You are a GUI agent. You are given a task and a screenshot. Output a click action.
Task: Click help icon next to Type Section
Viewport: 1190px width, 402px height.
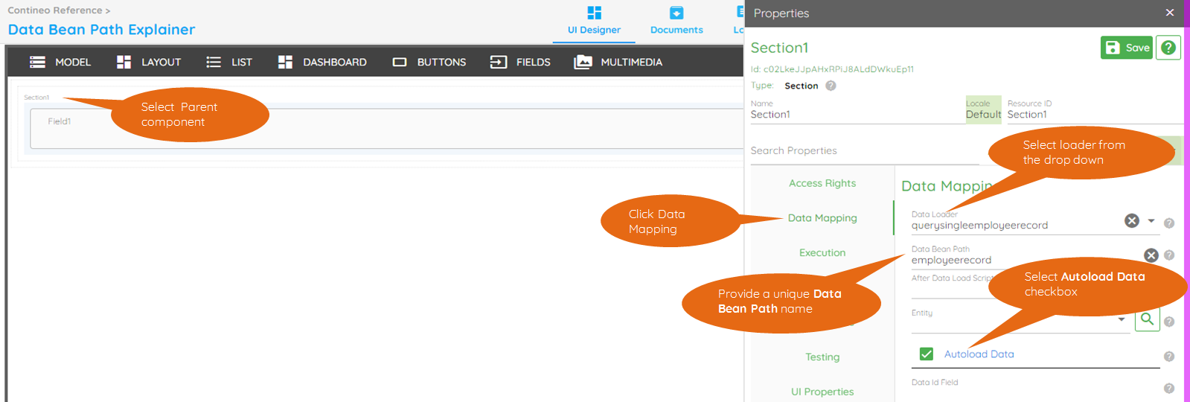(831, 86)
